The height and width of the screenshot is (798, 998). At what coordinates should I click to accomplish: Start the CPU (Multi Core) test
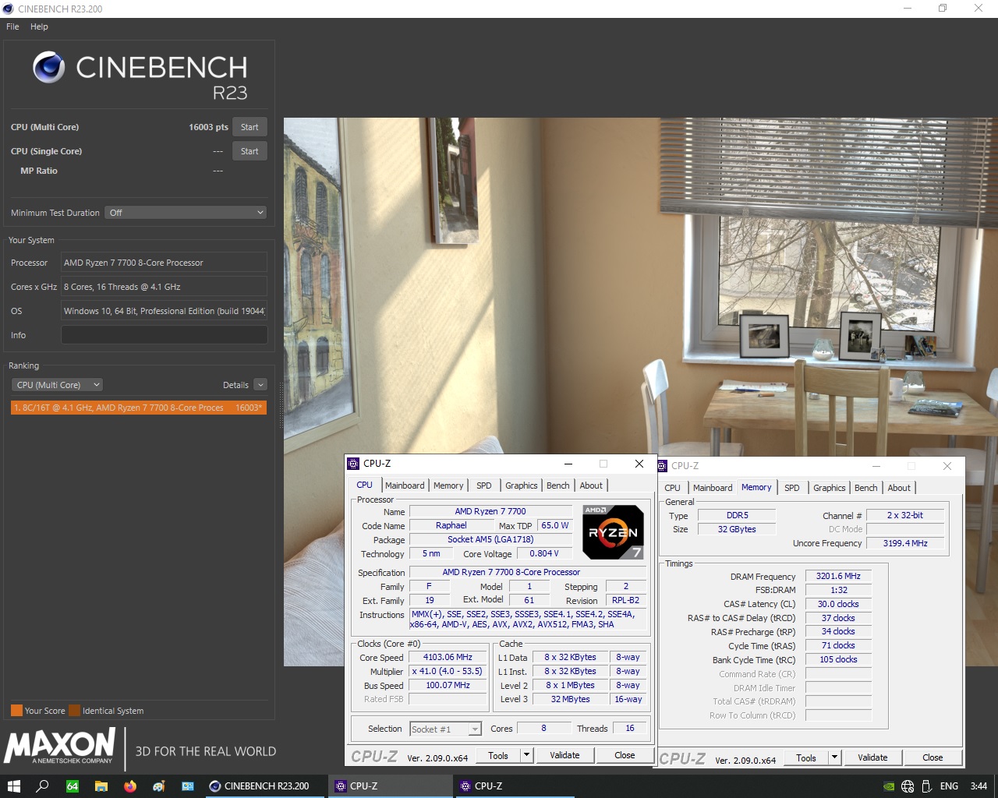249,127
